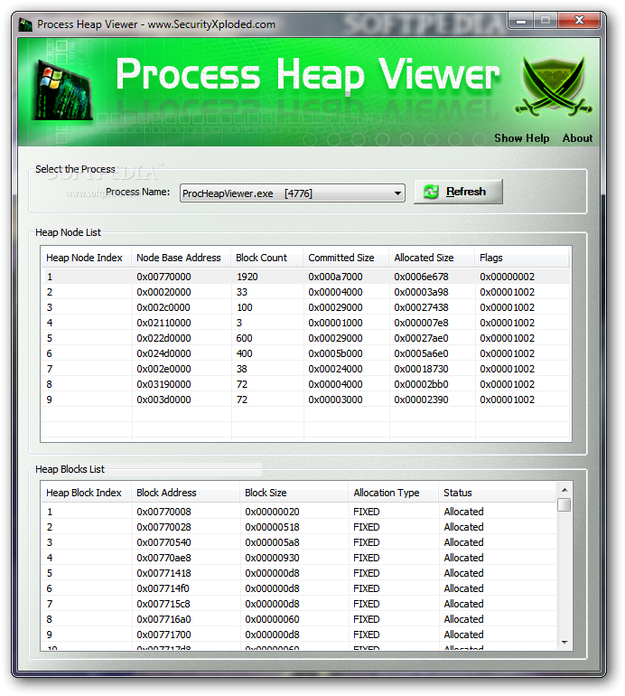
Task: Select heap node with base 0x003d0000
Action: click(305, 400)
